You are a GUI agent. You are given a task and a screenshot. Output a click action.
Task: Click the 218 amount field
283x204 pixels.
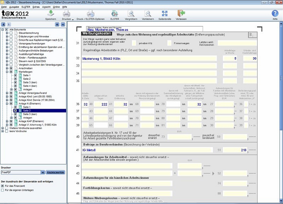click(235, 150)
